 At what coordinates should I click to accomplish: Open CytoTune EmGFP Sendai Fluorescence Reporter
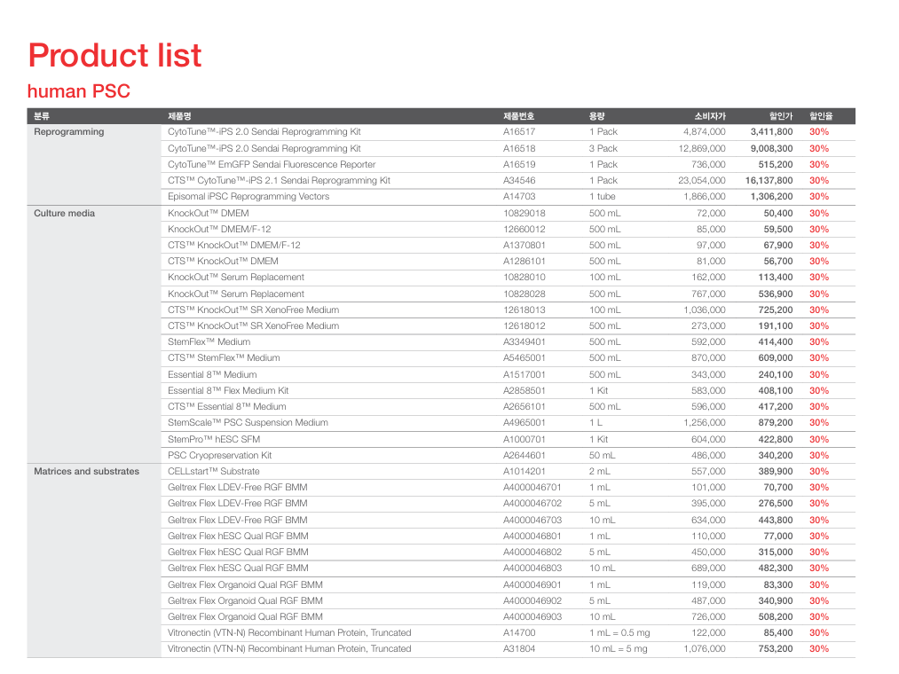[272, 165]
